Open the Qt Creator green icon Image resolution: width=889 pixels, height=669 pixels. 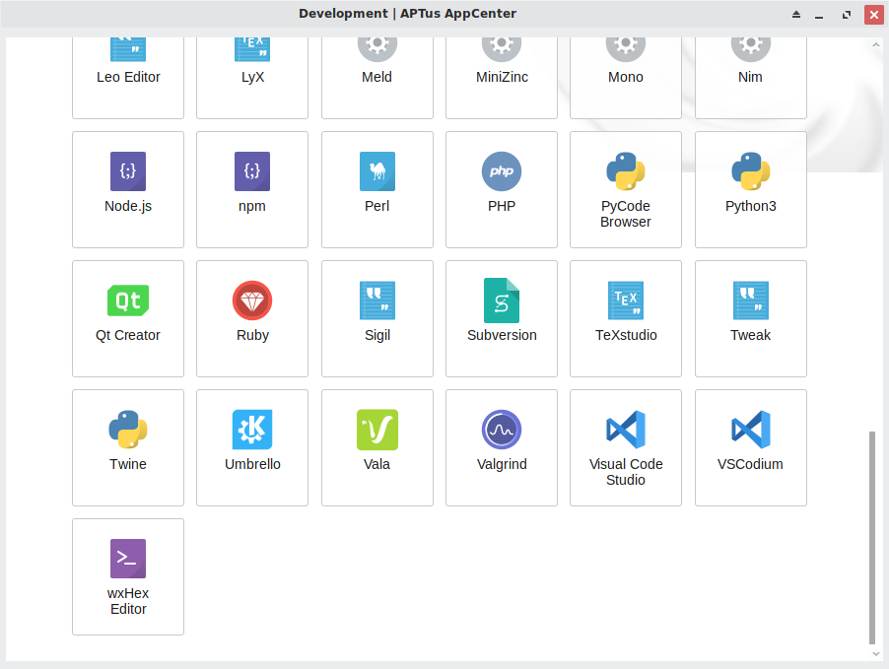[x=128, y=301]
